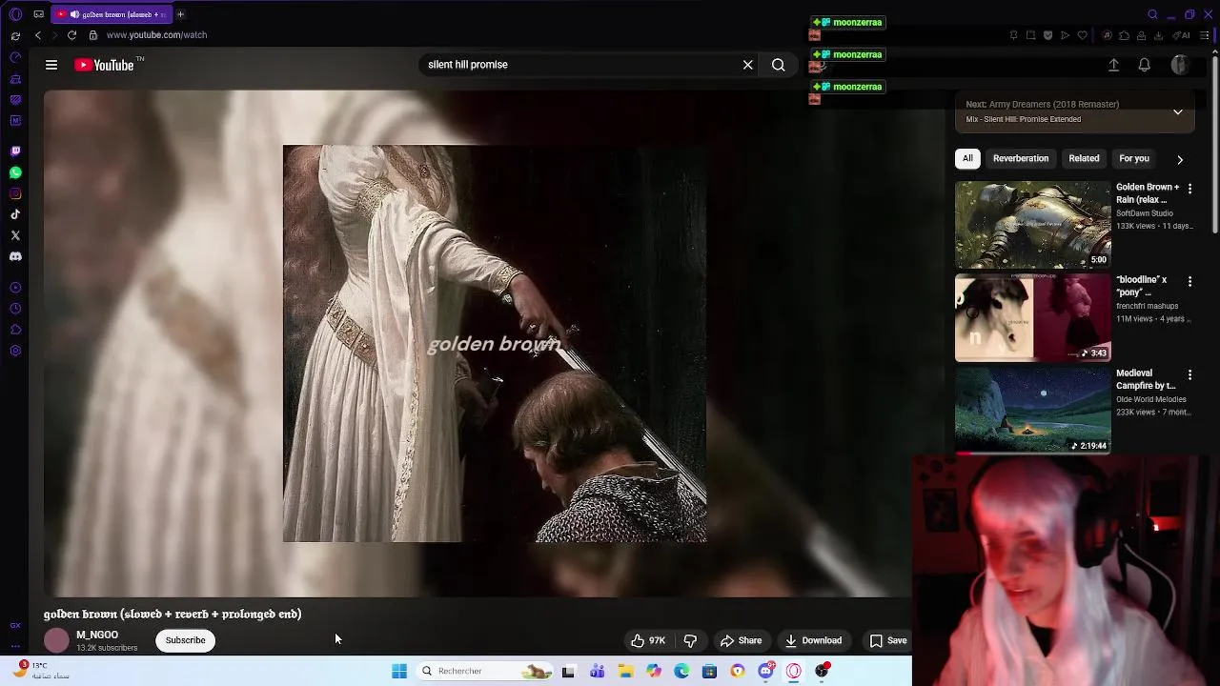Show more filter chips with right chevron
This screenshot has height=686, width=1220.
[1180, 159]
